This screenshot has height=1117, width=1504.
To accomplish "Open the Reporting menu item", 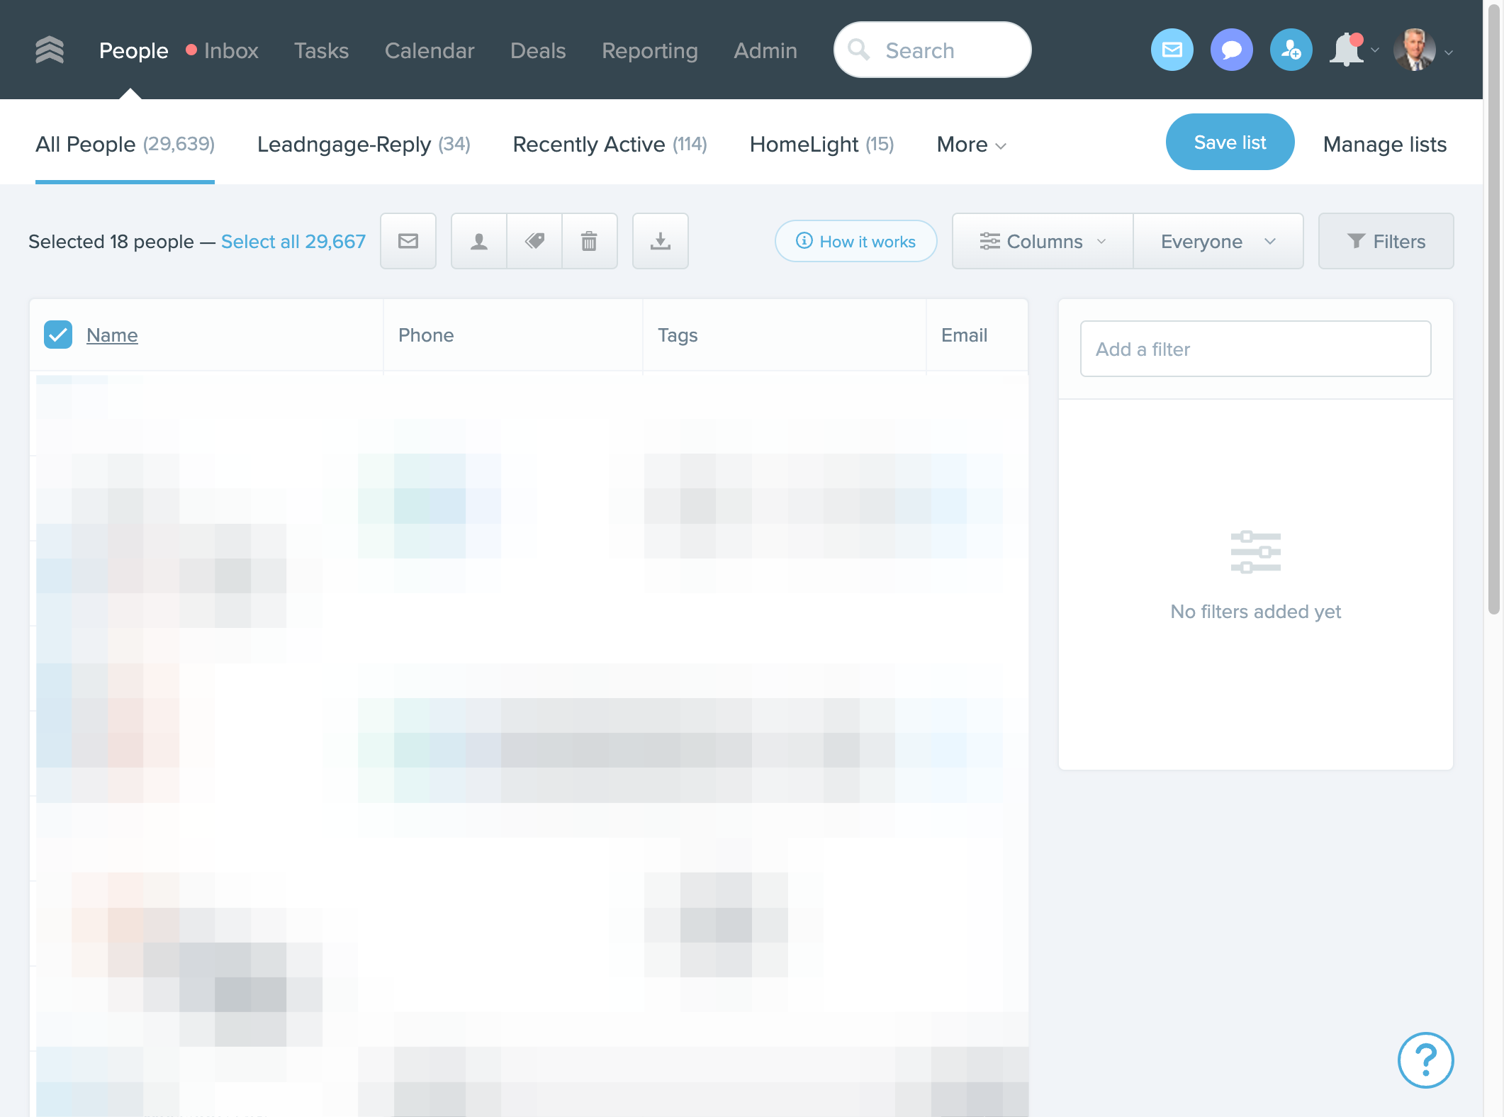I will click(x=650, y=50).
